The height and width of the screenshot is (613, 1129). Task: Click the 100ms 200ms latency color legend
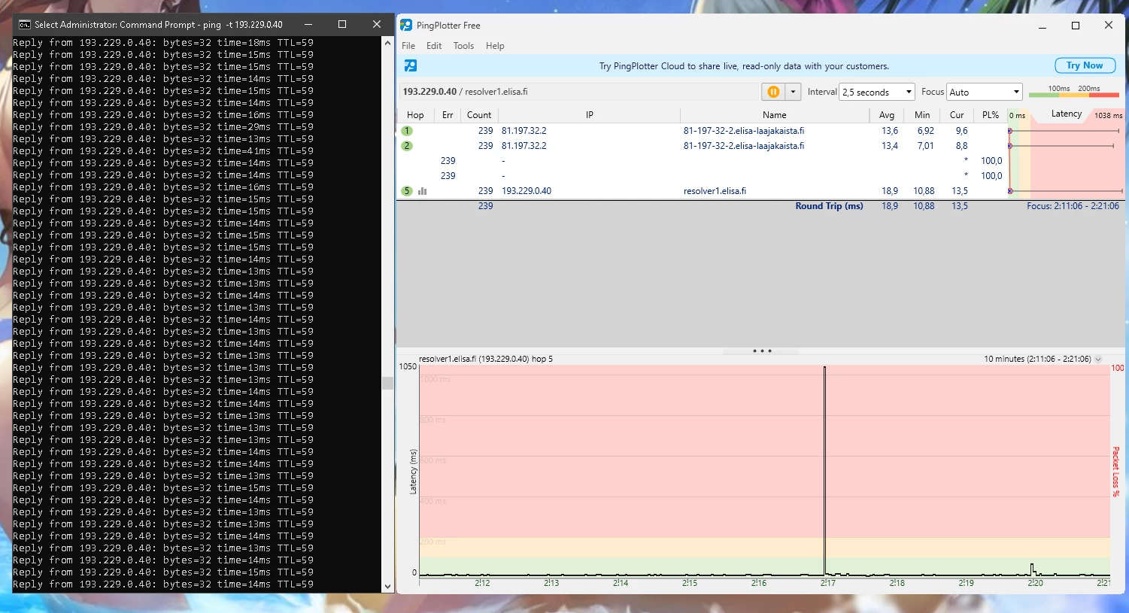tap(1076, 92)
